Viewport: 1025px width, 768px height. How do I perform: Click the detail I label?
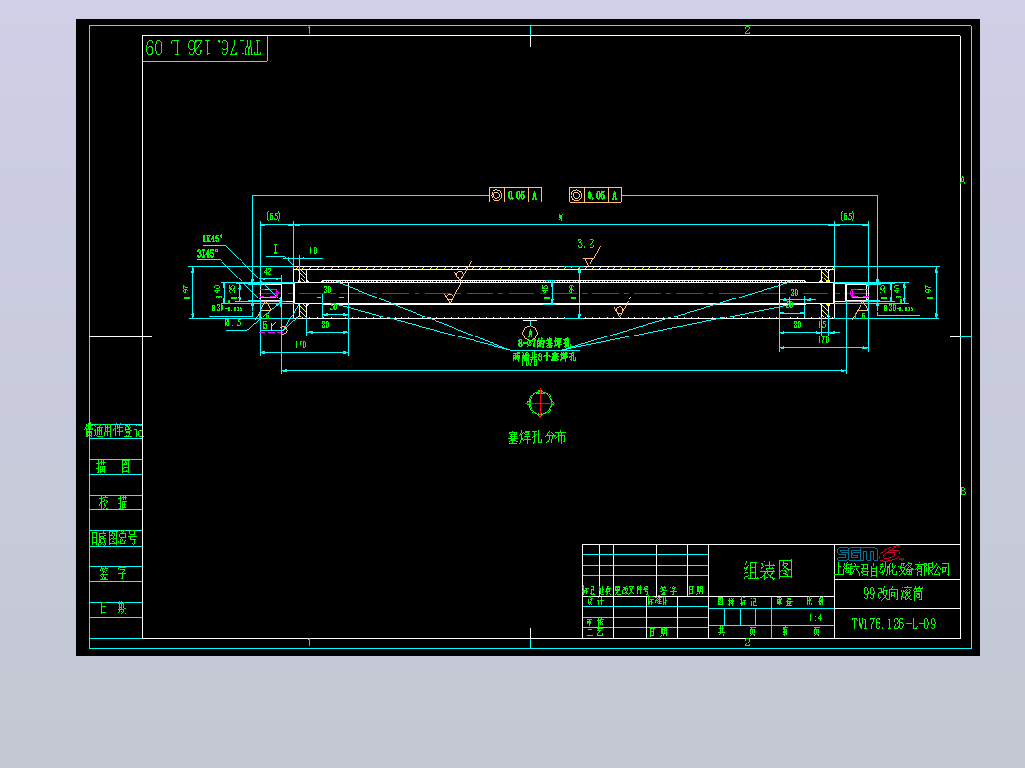(275, 248)
